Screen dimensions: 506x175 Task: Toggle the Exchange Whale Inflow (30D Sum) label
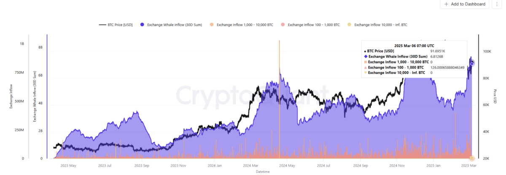(175, 25)
